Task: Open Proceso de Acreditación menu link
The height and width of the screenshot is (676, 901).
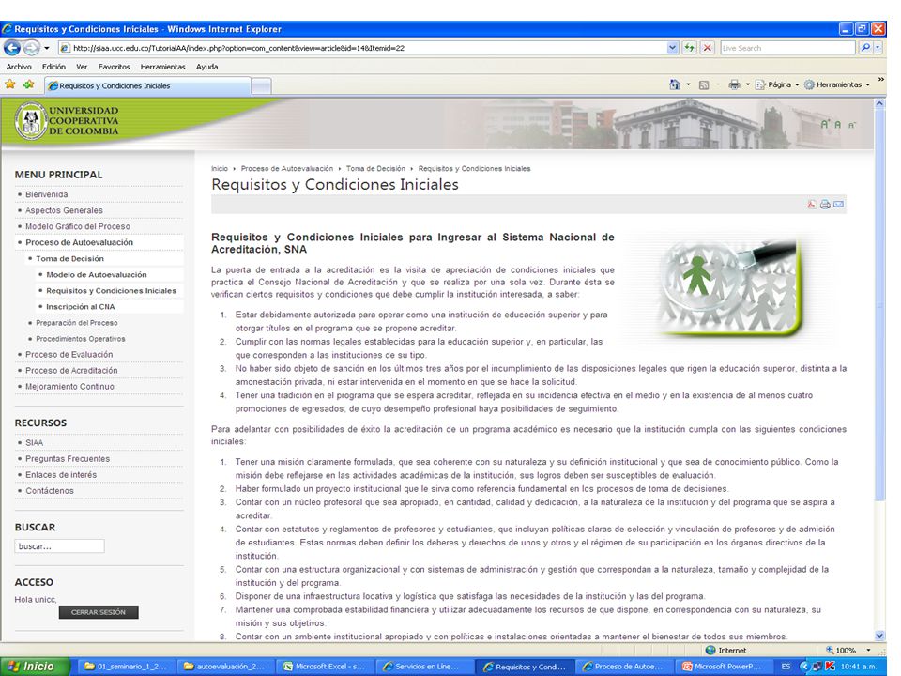Action: 71,371
